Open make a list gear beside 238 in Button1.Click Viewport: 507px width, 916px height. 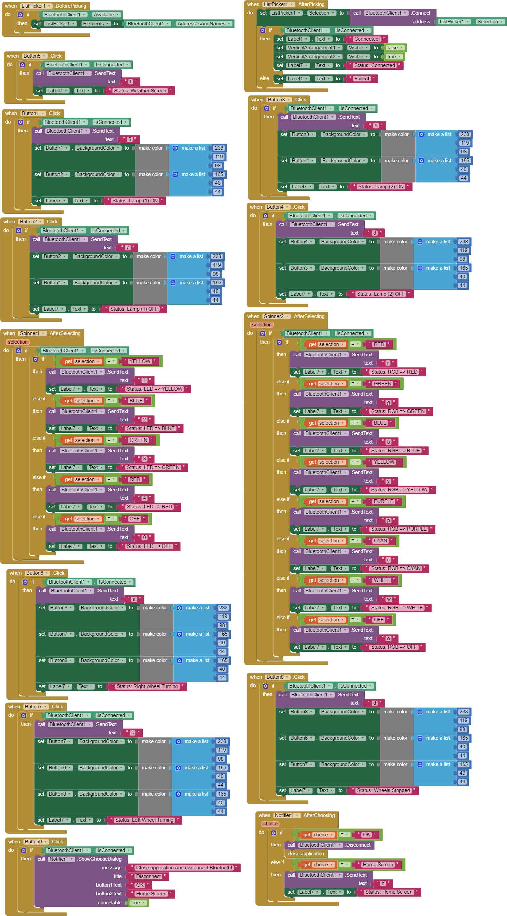click(175, 148)
